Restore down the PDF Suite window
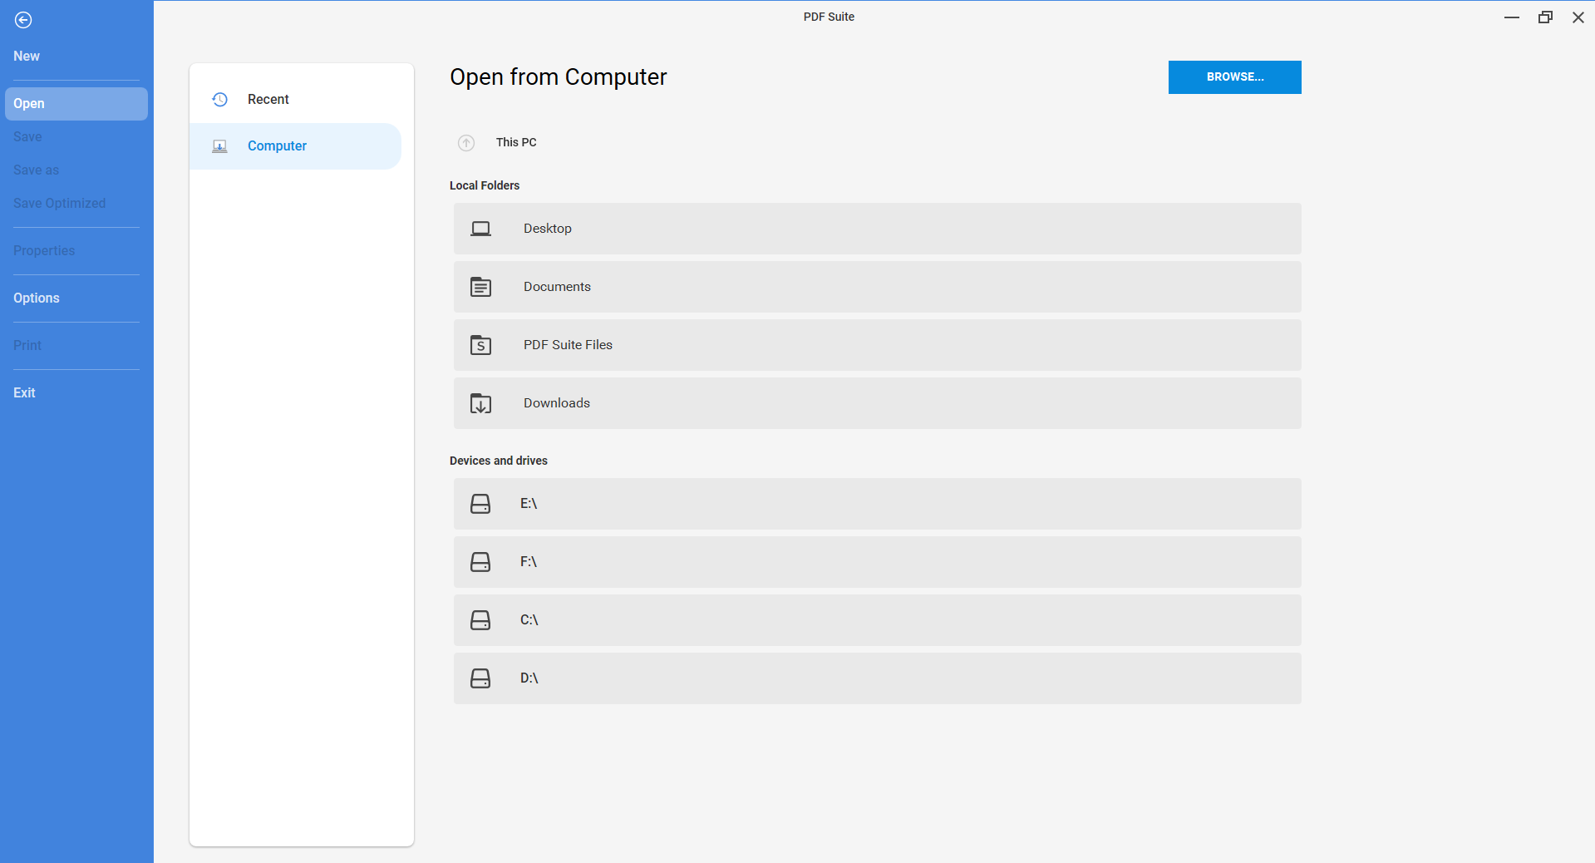 pos(1545,17)
